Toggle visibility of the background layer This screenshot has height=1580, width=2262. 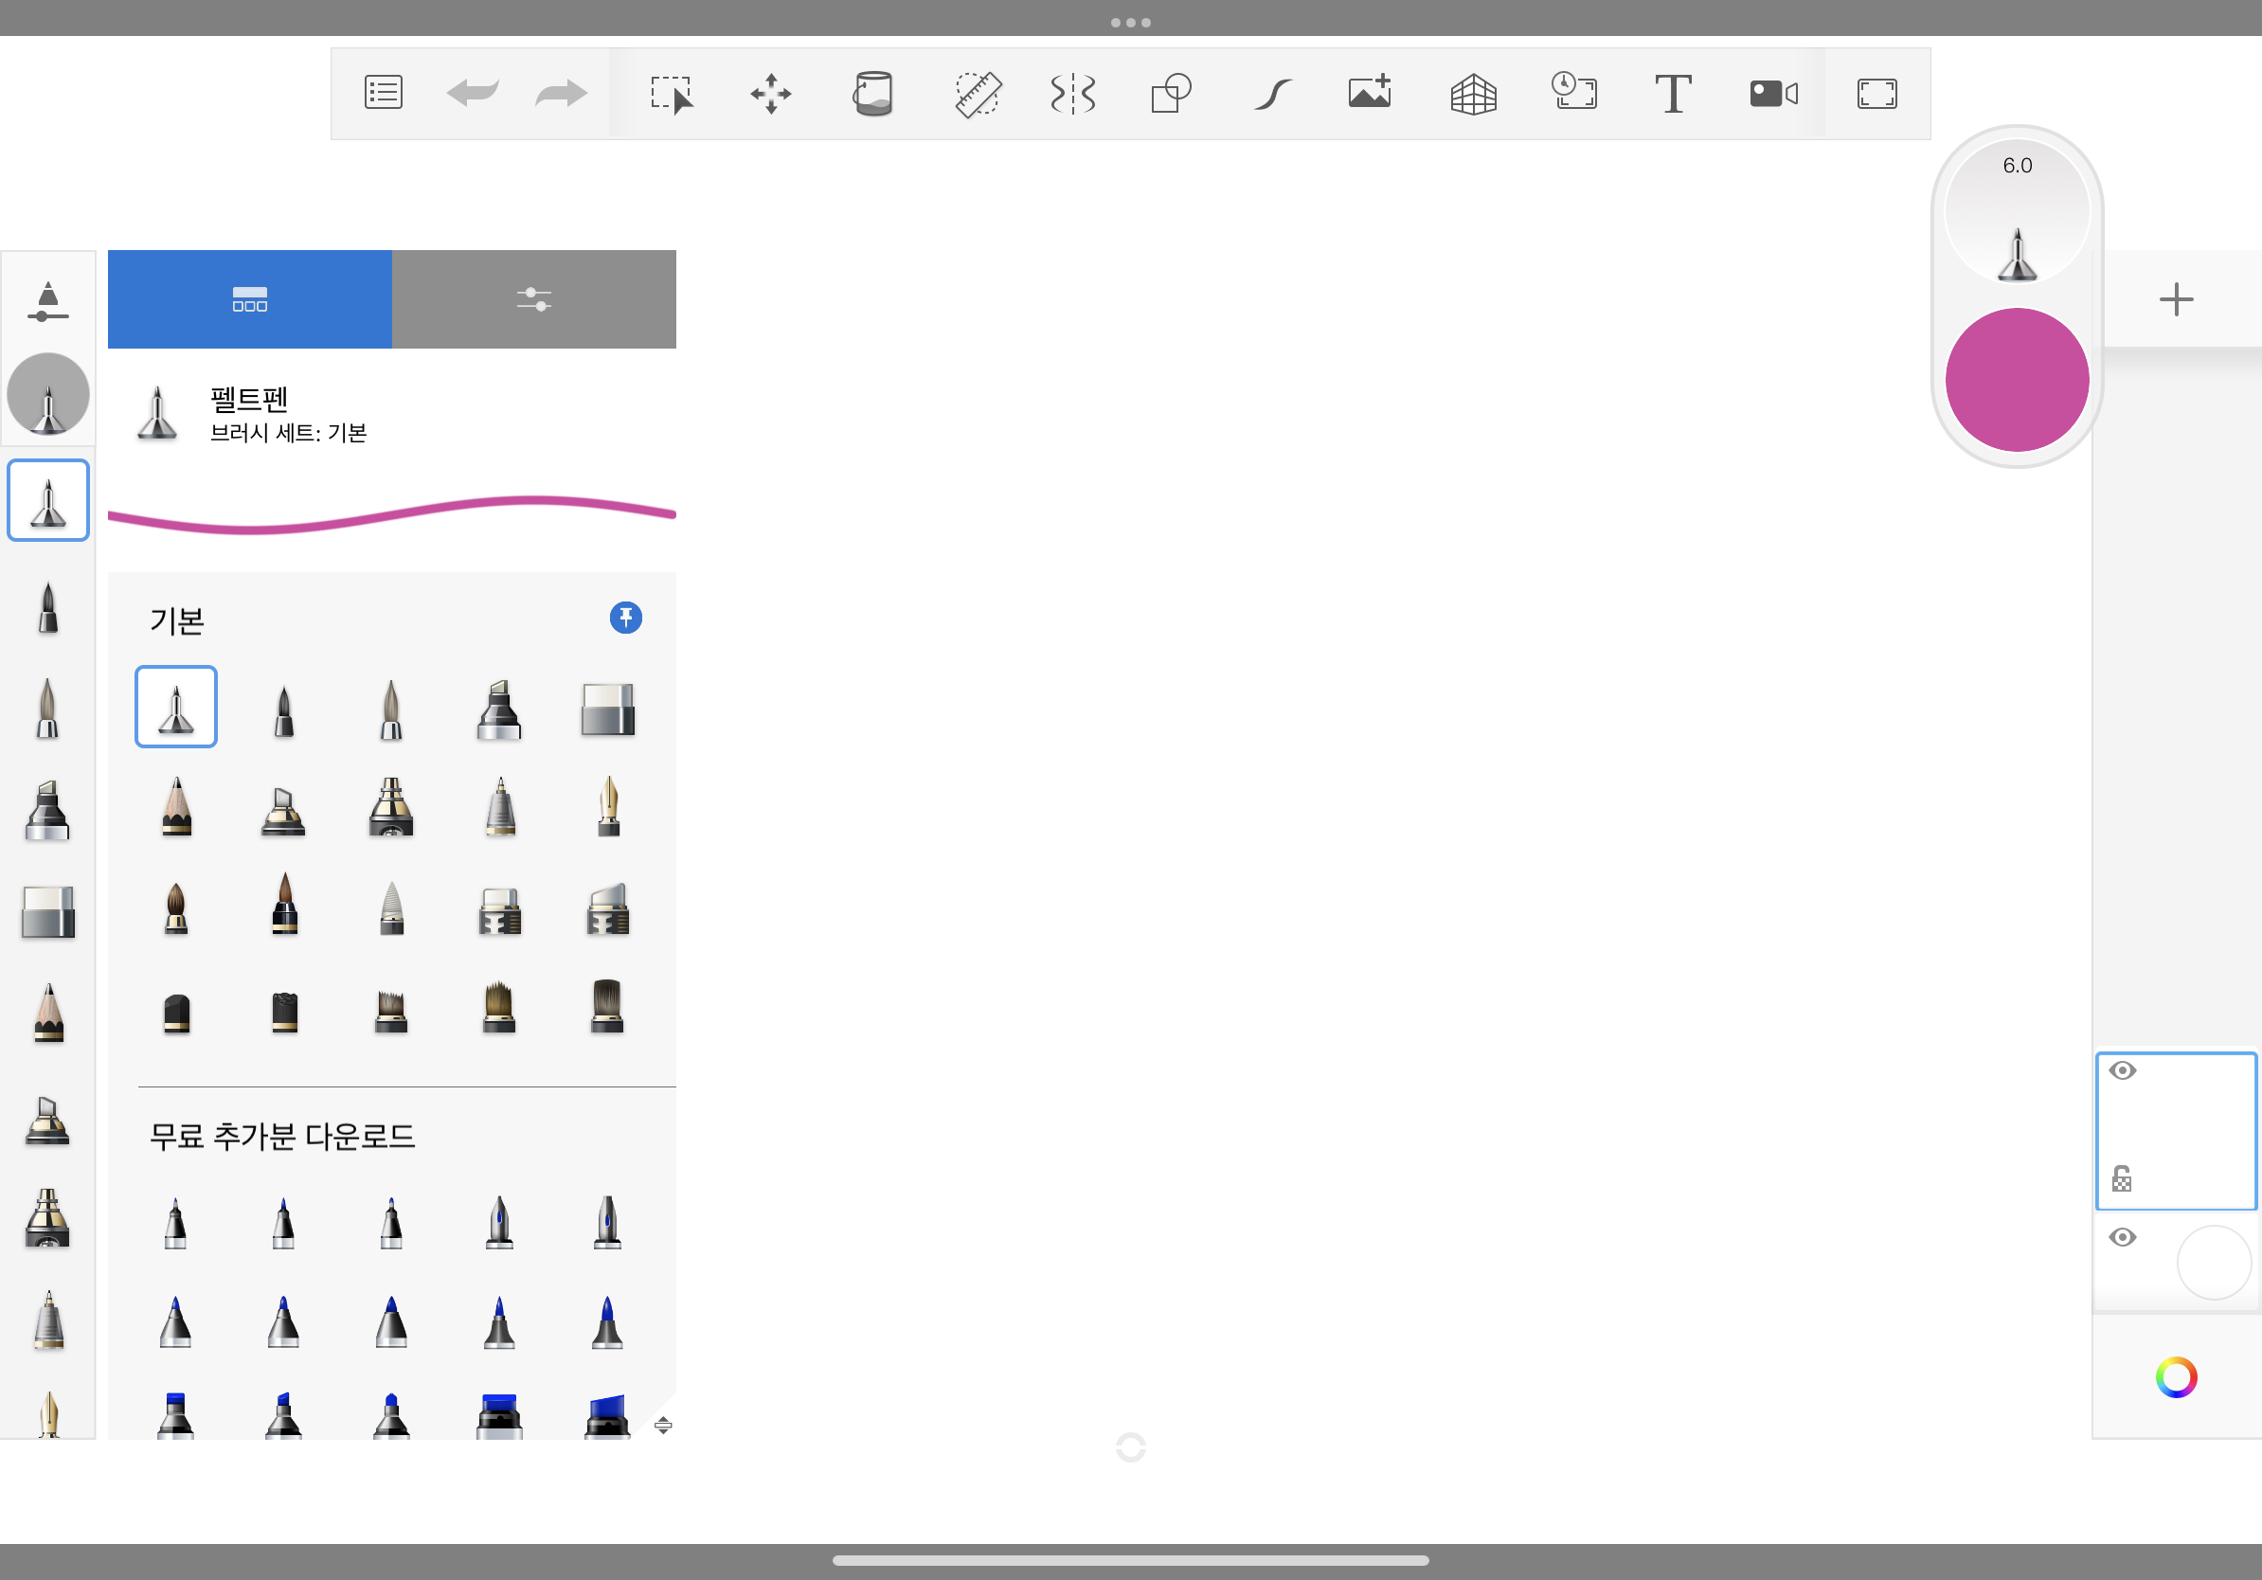tap(2122, 1237)
